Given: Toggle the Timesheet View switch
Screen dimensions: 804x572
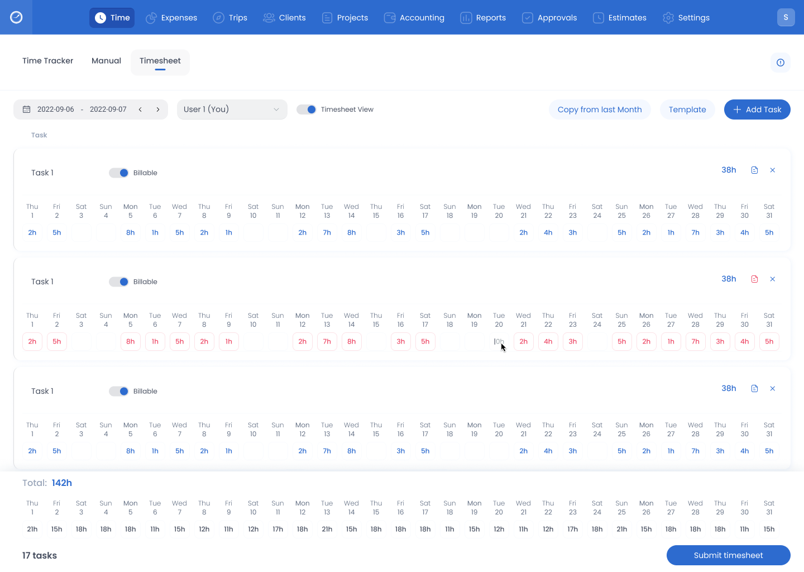Looking at the screenshot, I should [x=307, y=109].
